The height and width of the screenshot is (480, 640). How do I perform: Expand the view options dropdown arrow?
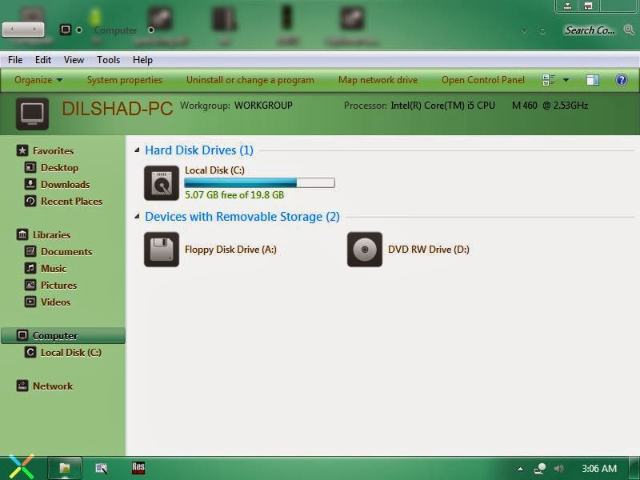tap(566, 80)
